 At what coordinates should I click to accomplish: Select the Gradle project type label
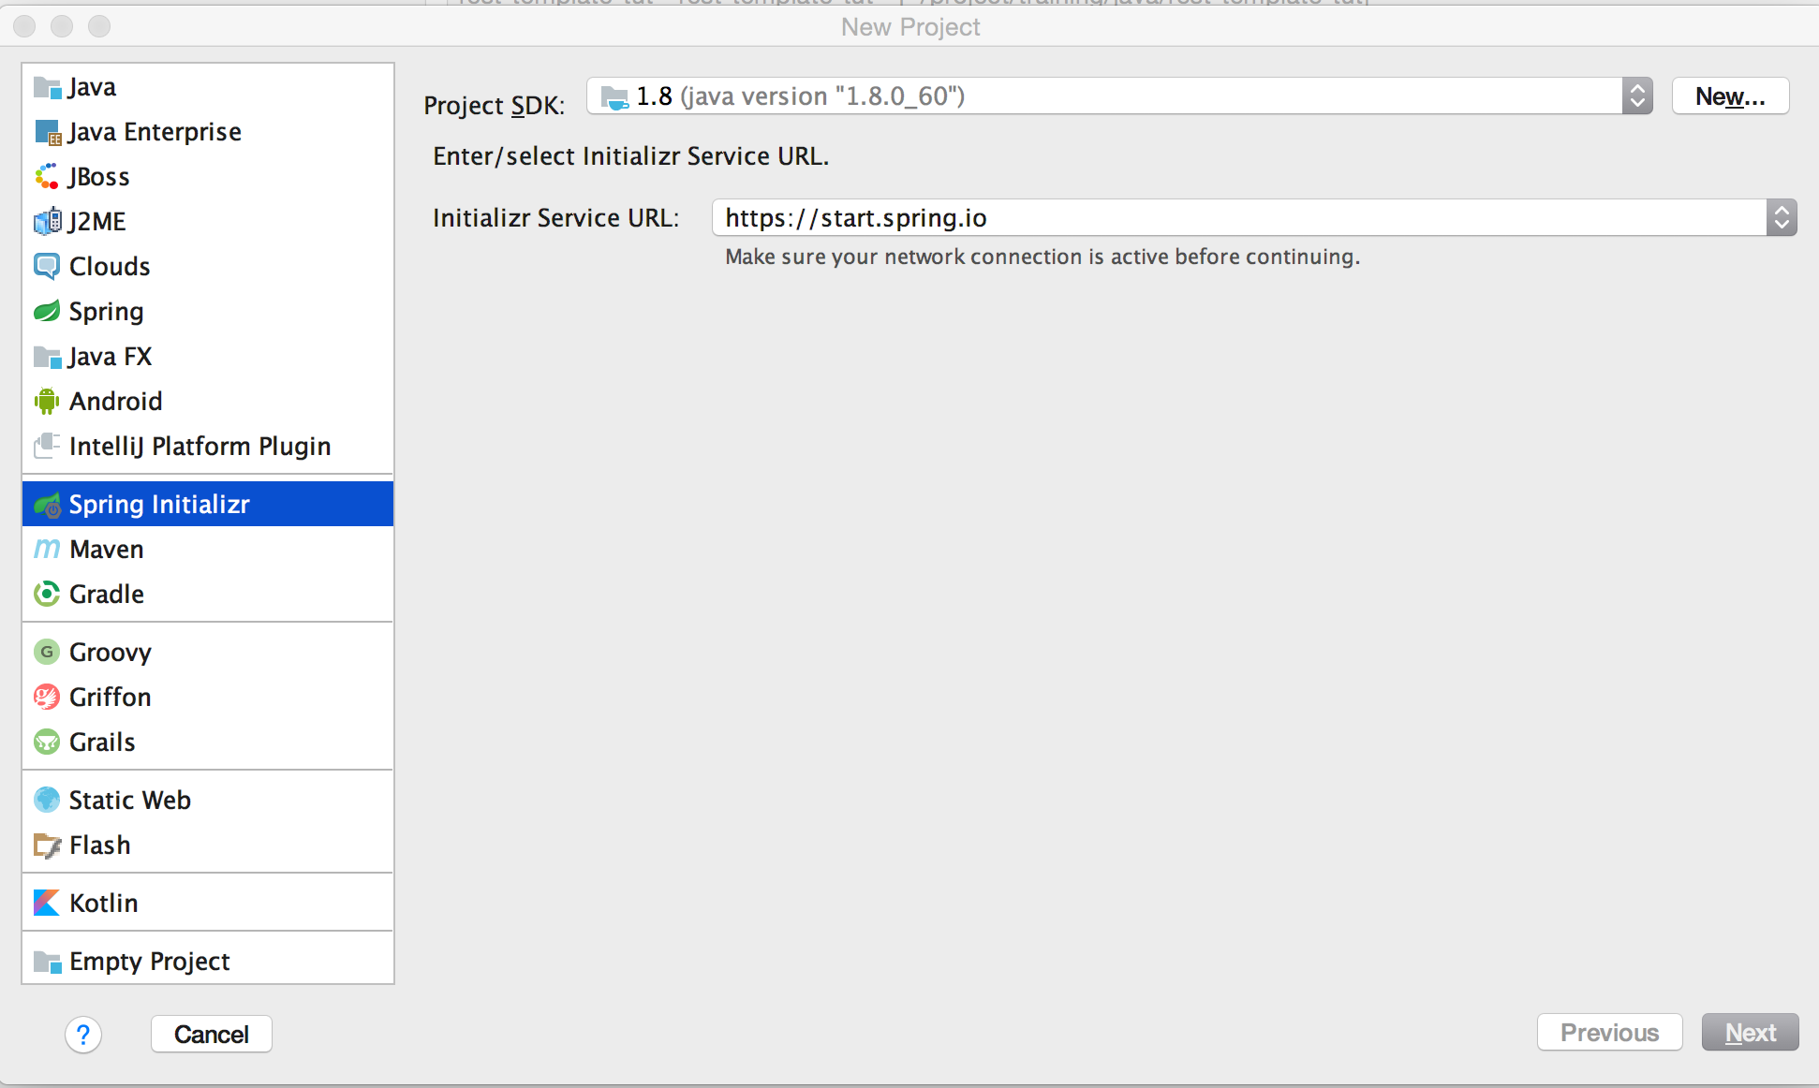(x=107, y=595)
